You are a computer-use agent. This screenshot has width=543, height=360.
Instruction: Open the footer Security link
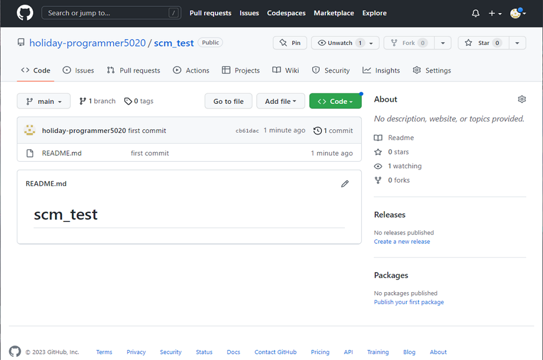click(171, 352)
